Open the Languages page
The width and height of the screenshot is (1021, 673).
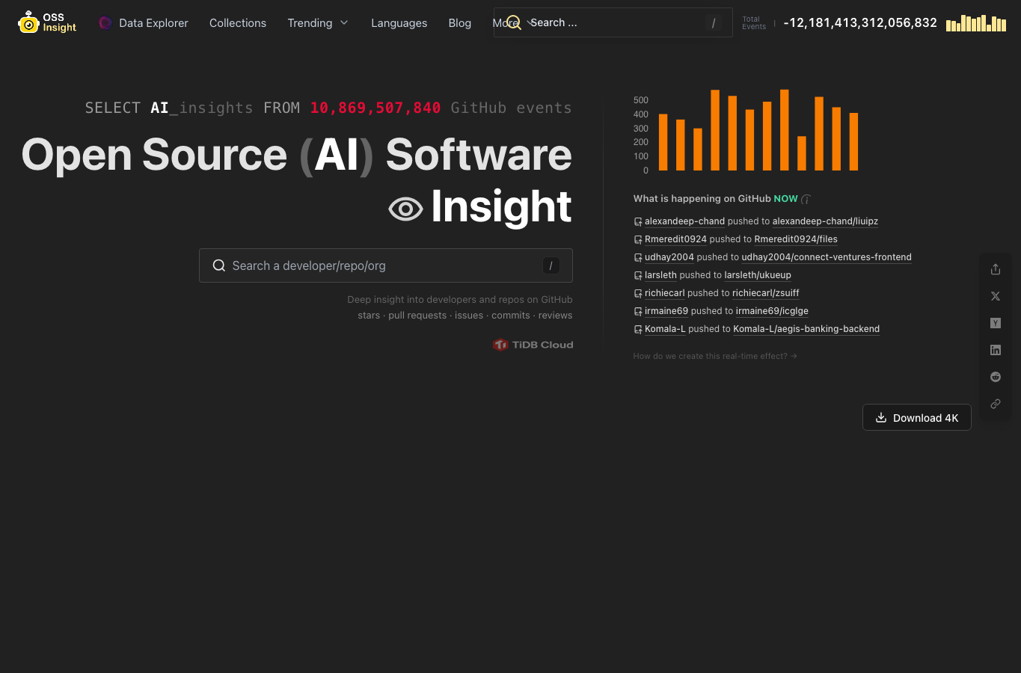click(399, 23)
